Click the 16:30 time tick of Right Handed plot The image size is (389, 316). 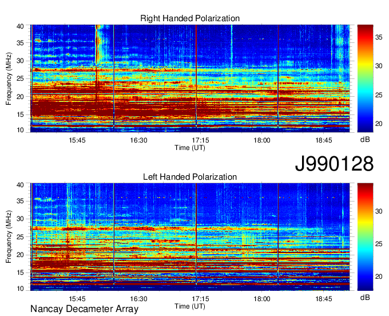pos(138,140)
